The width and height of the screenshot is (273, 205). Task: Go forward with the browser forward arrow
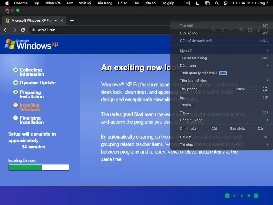click(x=14, y=30)
